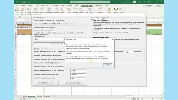Click the 000000 HEX code field

click(x=78, y=71)
